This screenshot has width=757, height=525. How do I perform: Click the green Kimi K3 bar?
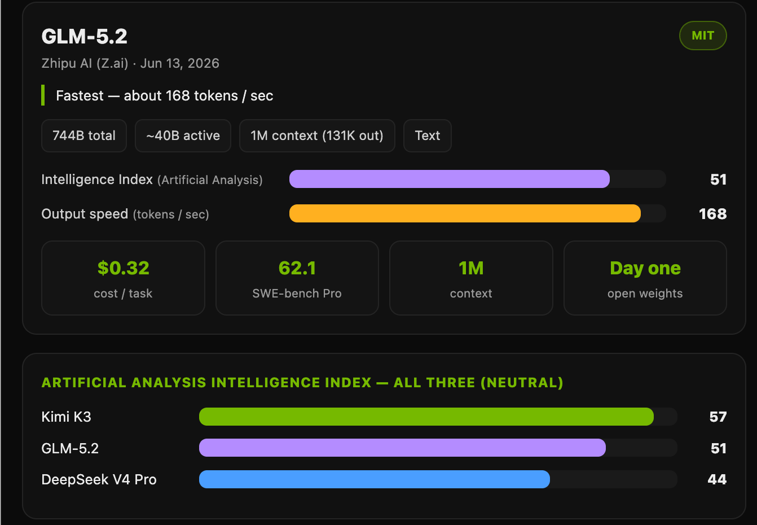(x=426, y=417)
